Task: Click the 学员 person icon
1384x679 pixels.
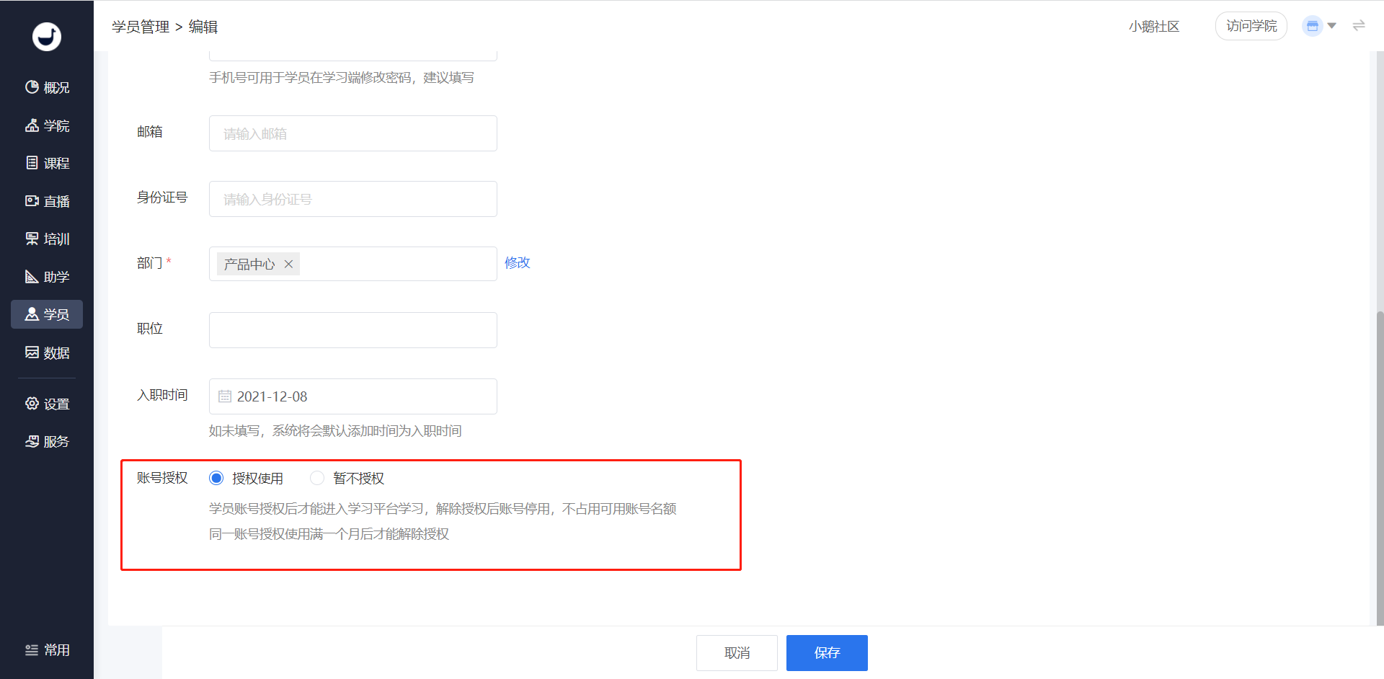Action: pos(32,314)
